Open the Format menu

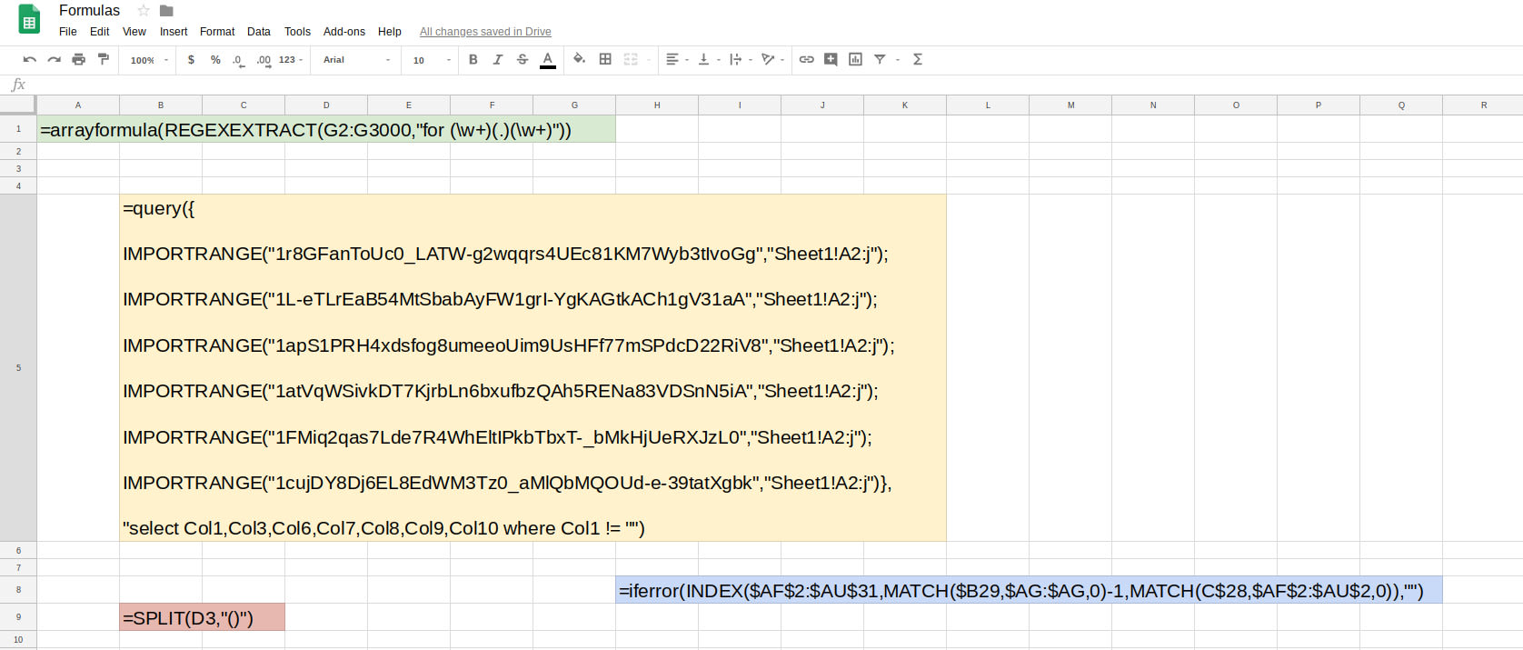217,31
